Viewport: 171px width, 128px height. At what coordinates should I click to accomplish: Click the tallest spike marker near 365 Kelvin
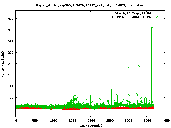[x=152, y=27]
